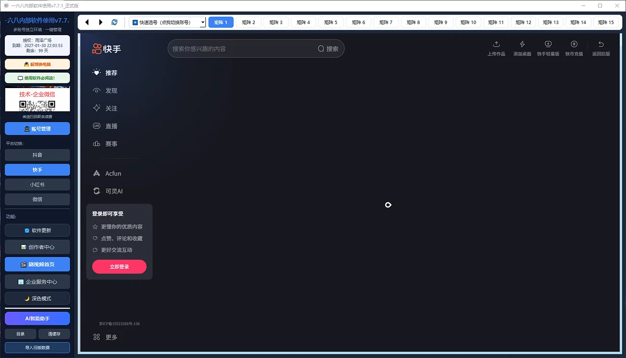This screenshot has height=358, width=626.
Task: Switch to the 矩阵 5 tab
Action: pyautogui.click(x=331, y=22)
